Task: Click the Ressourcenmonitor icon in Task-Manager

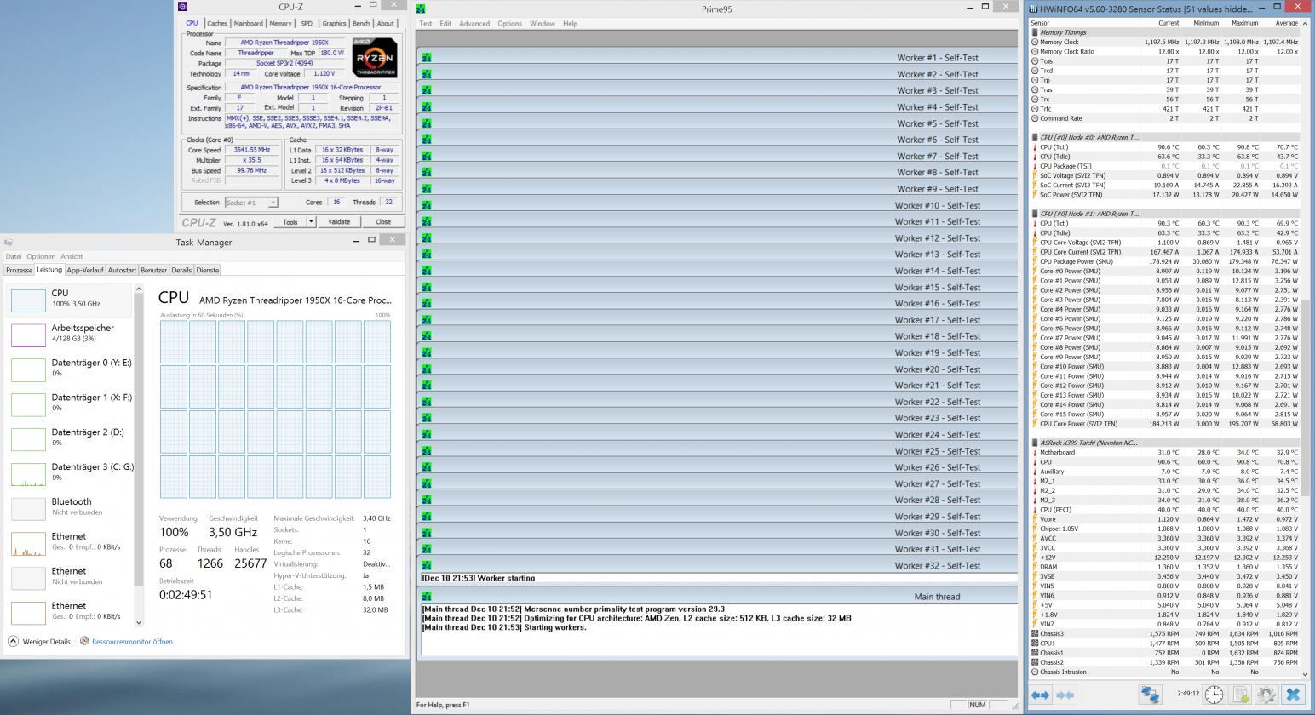Action: [x=84, y=641]
